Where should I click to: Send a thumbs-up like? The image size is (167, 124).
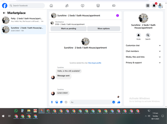(119, 102)
